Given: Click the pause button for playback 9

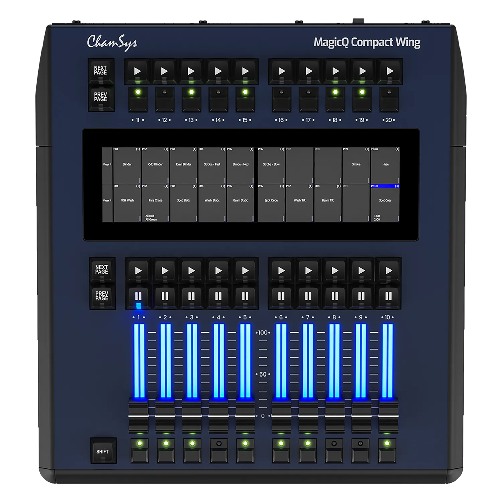Looking at the screenshot, I should 361,297.
